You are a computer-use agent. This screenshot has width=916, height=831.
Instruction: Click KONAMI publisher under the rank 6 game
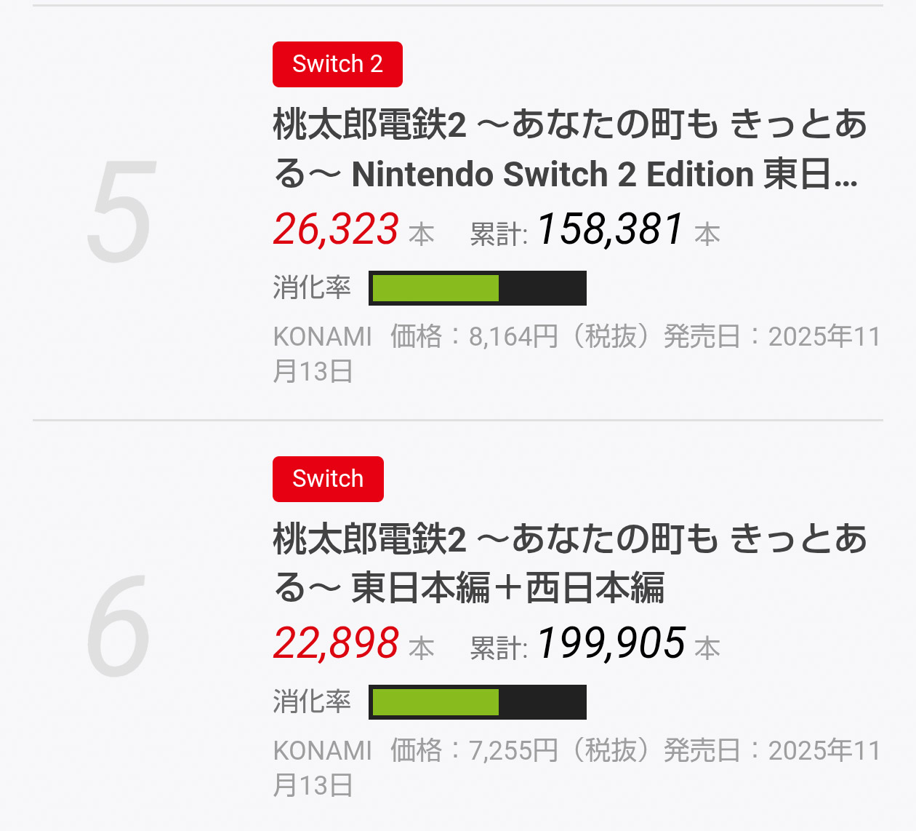tap(322, 751)
